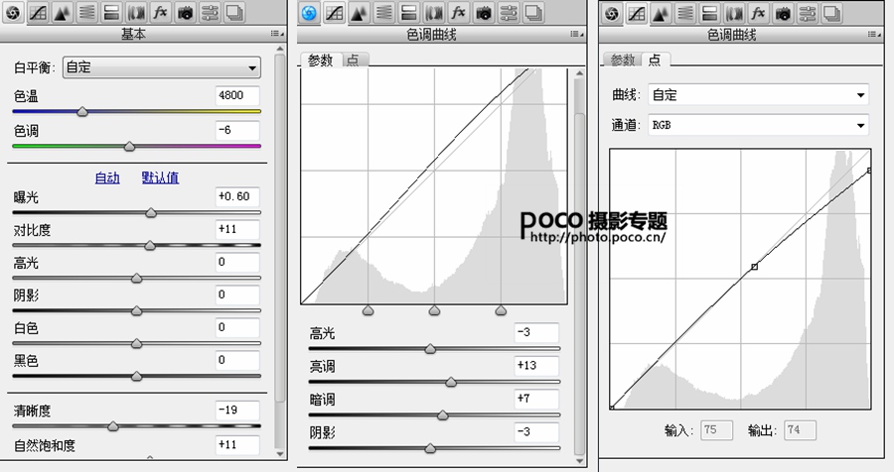
Task: Open Tone Curve icon in left panel
Action: click(38, 12)
